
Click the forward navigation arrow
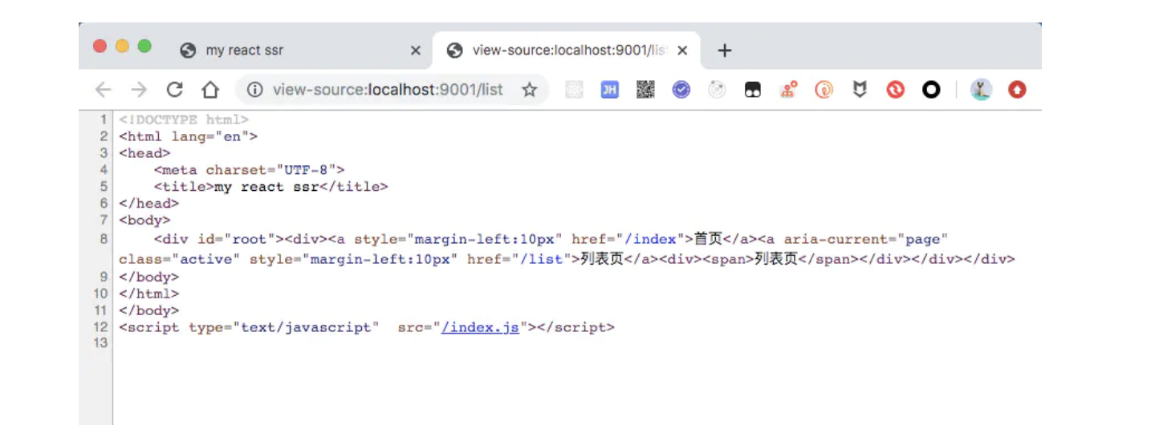point(139,90)
